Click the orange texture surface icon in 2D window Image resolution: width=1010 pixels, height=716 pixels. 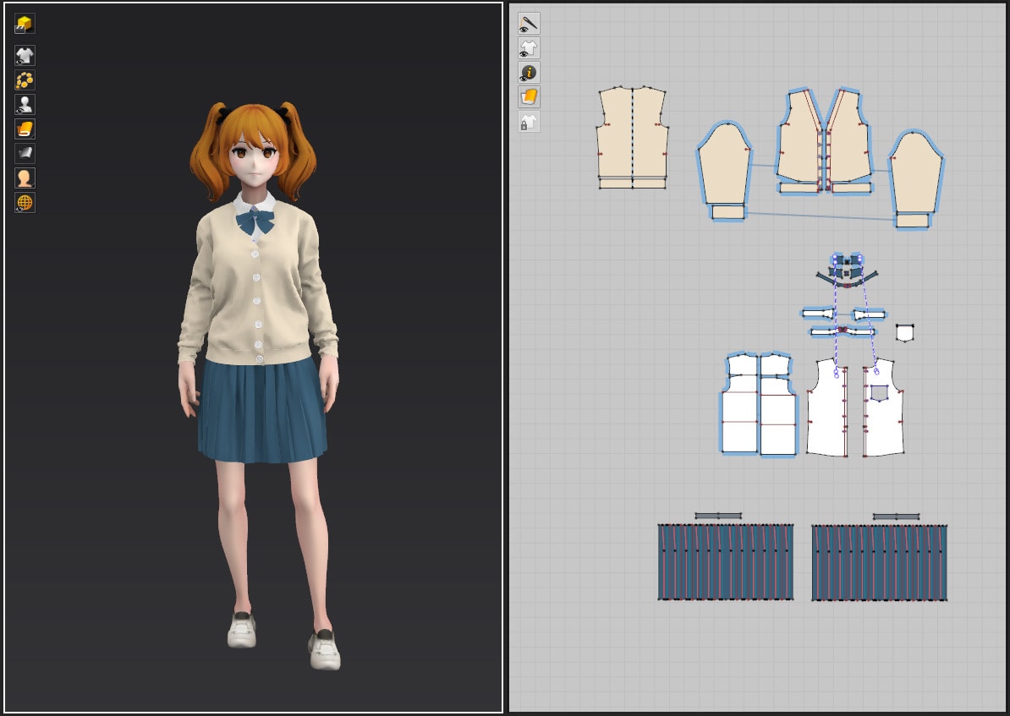[x=529, y=97]
